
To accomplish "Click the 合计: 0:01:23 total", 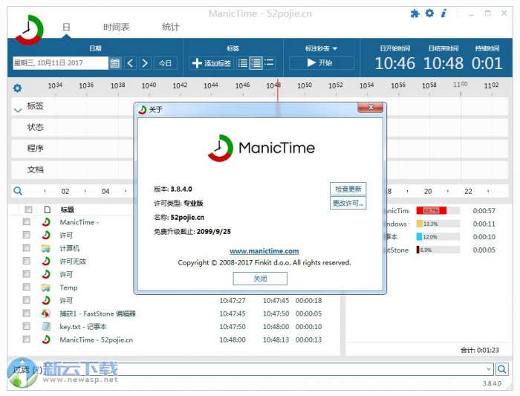I will 480,350.
